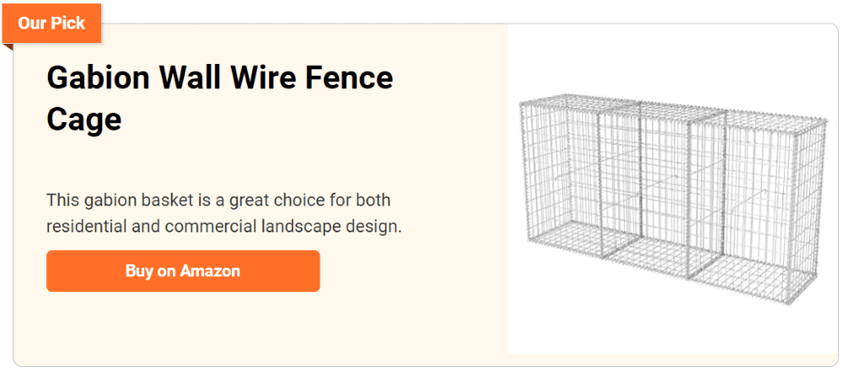Click the "residential and commercial landscape design" text
This screenshot has height=372, width=843.
tap(223, 226)
